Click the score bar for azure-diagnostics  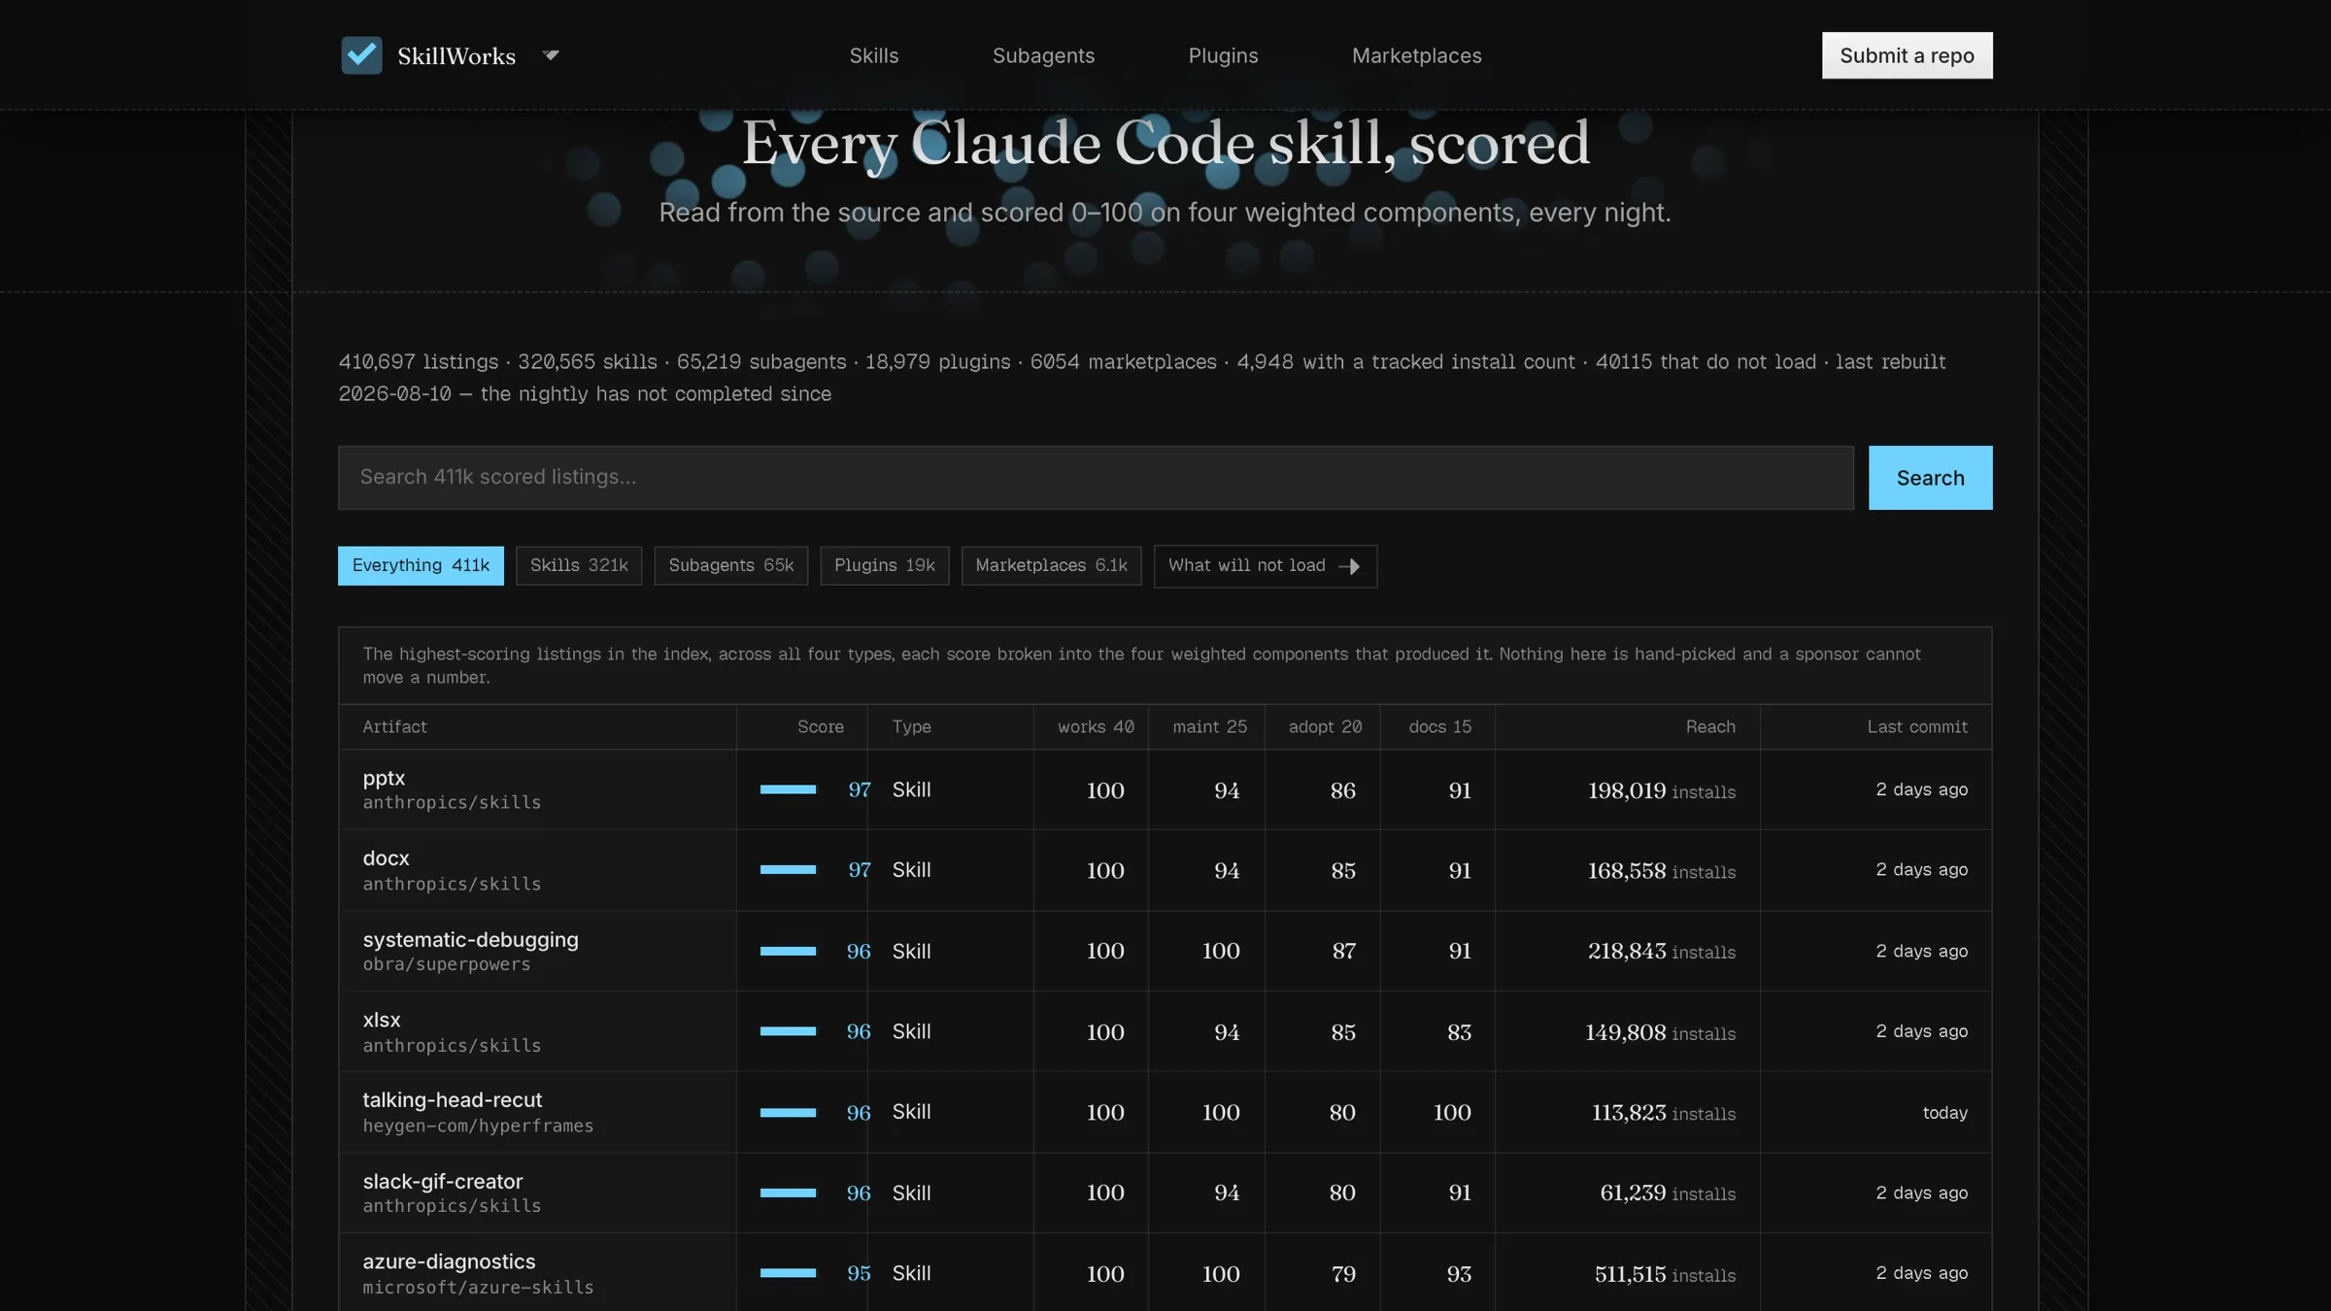pyautogui.click(x=788, y=1273)
